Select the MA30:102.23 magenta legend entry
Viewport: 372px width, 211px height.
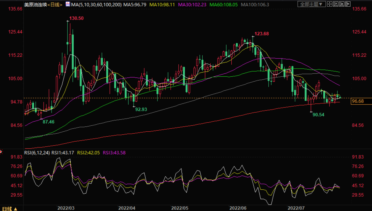point(193,5)
